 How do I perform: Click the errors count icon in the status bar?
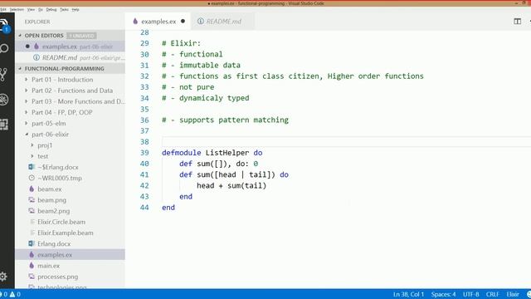point(2,294)
